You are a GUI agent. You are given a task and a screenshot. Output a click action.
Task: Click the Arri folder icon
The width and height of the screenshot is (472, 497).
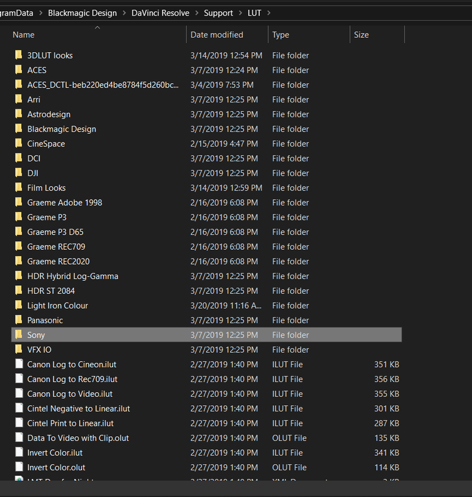pos(19,99)
